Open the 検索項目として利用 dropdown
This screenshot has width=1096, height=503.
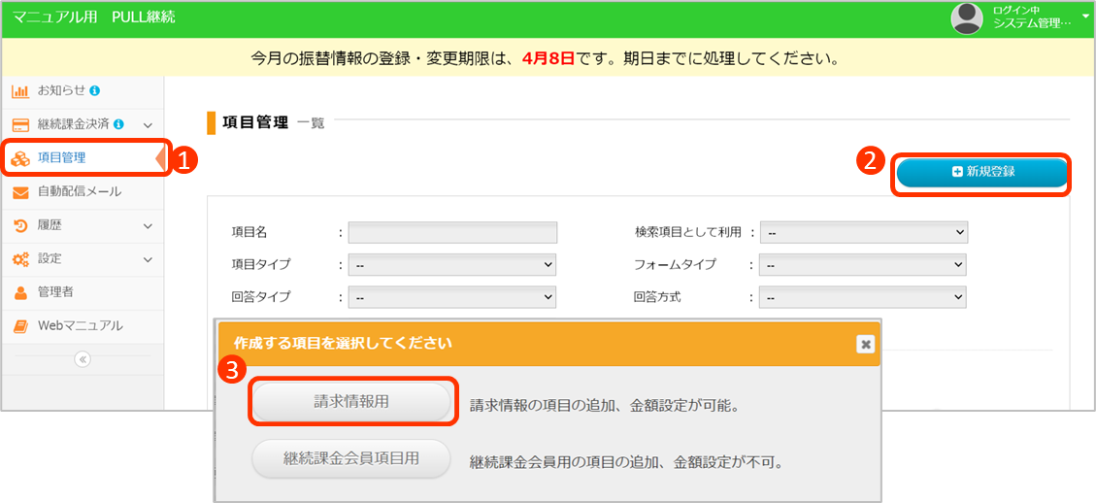pyautogui.click(x=864, y=232)
